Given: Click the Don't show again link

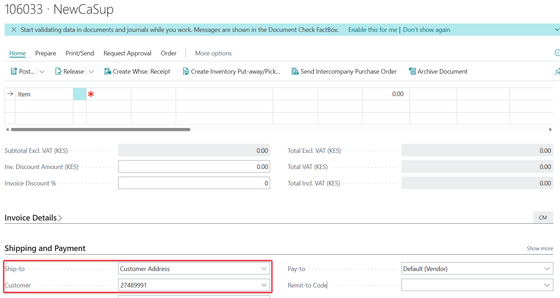Looking at the screenshot, I should click(426, 30).
